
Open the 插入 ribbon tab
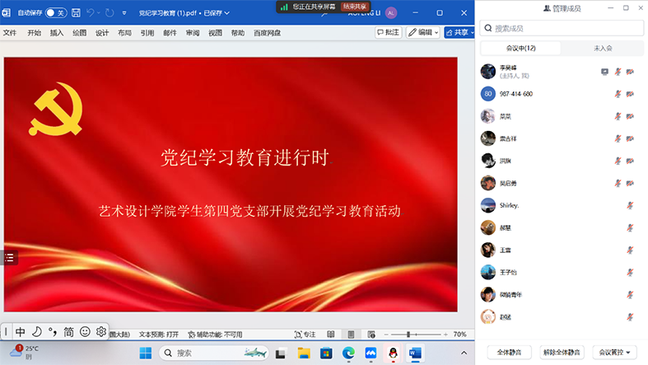click(x=57, y=33)
